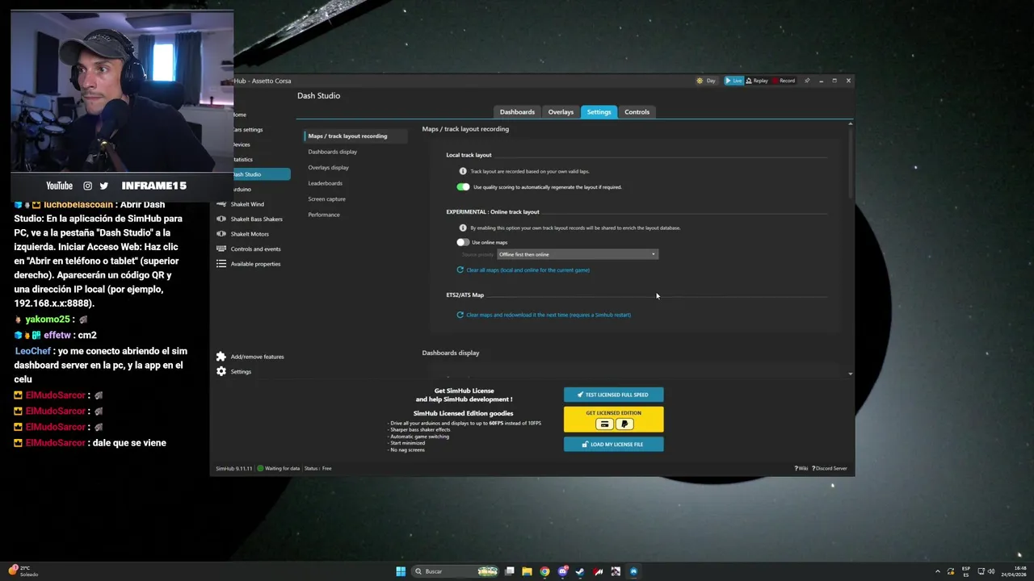Image resolution: width=1034 pixels, height=581 pixels.
Task: Open the Discord Server link
Action: pyautogui.click(x=830, y=468)
